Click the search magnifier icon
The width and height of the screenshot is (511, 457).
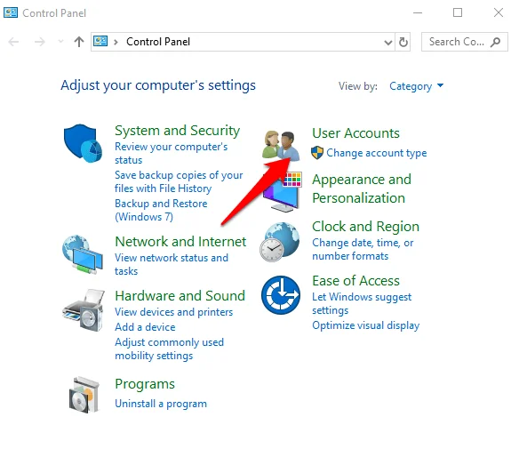495,42
